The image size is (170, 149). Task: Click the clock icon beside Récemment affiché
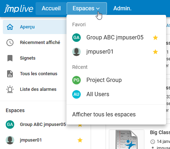pyautogui.click(x=10, y=43)
